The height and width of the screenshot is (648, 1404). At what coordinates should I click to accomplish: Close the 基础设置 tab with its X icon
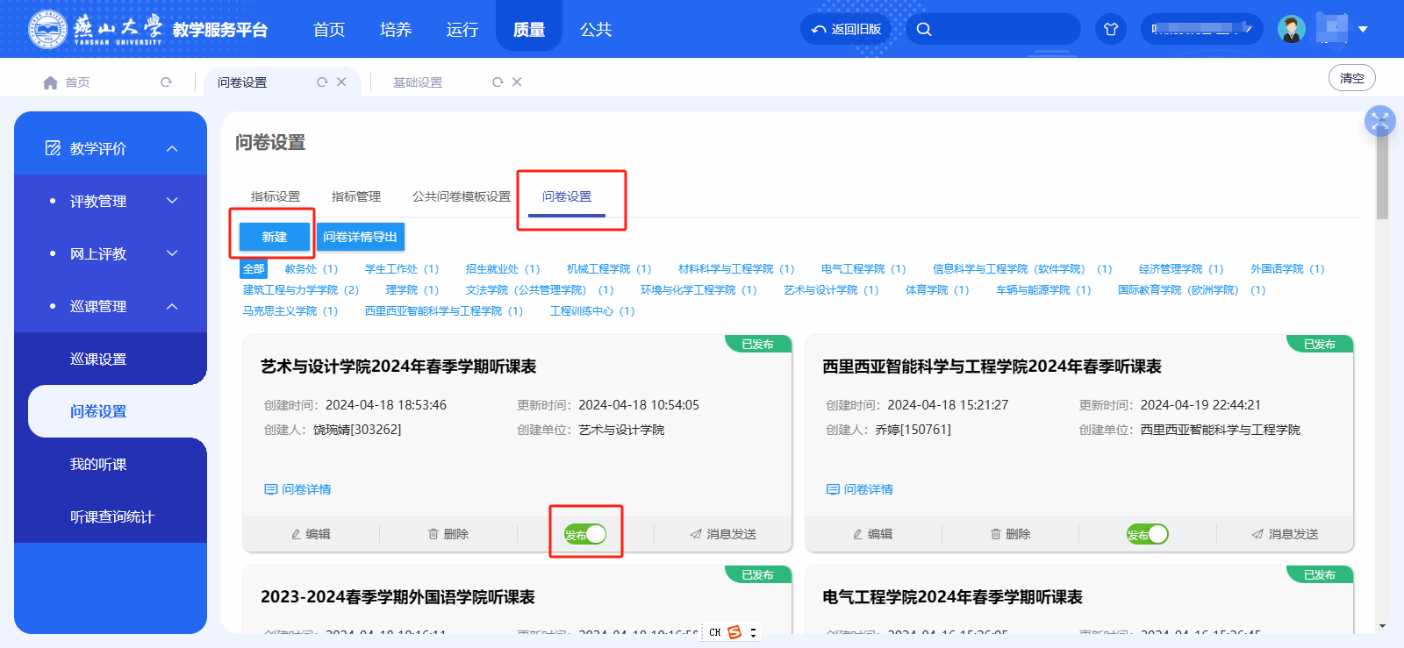click(517, 82)
